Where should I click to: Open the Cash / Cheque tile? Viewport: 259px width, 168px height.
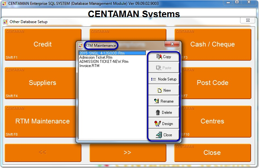coord(213,45)
